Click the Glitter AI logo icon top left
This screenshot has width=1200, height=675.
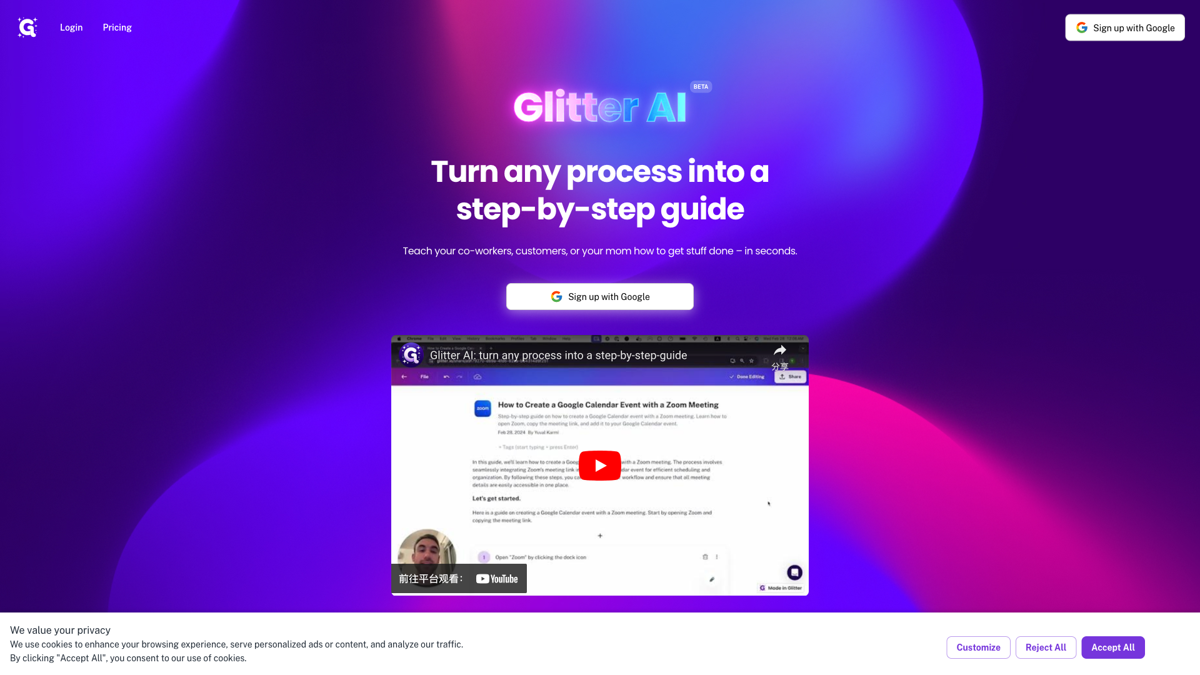click(x=27, y=27)
